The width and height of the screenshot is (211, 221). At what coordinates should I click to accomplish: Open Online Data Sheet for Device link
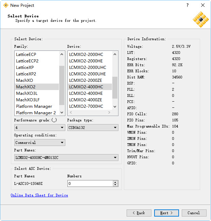[39, 195]
